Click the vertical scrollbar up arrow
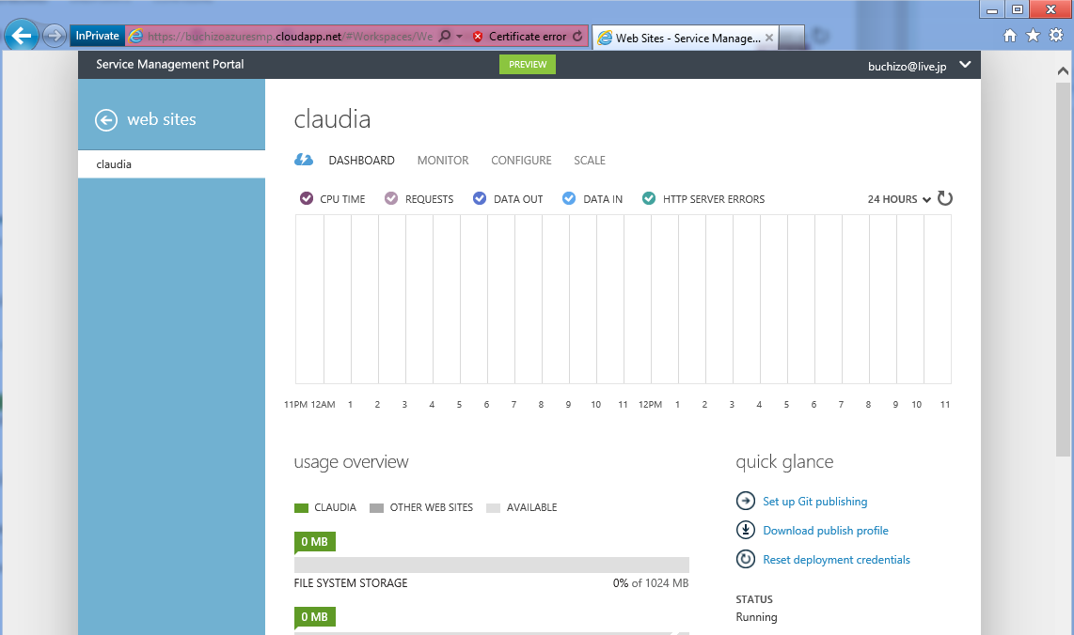The image size is (1074, 635). (x=1063, y=70)
